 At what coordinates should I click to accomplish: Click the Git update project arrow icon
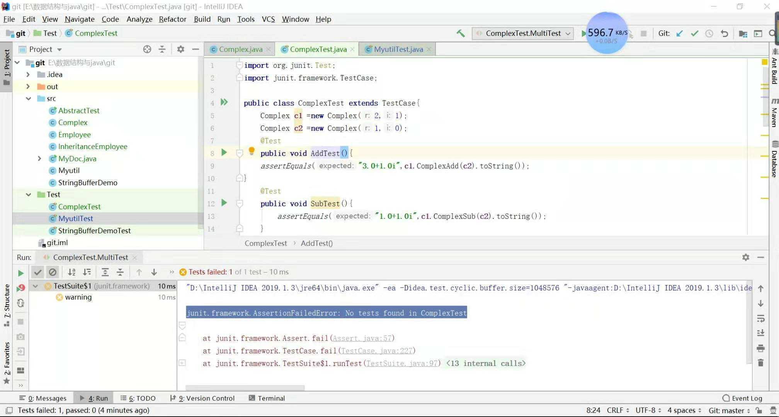(x=680, y=34)
